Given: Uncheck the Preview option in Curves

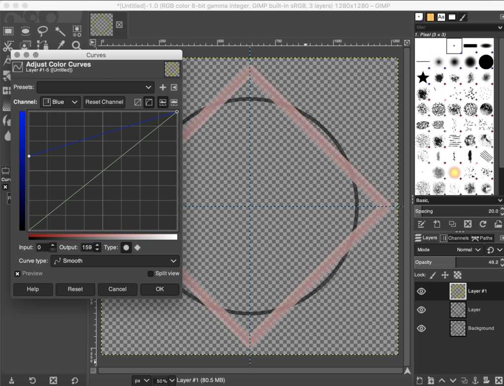Looking at the screenshot, I should pyautogui.click(x=17, y=273).
